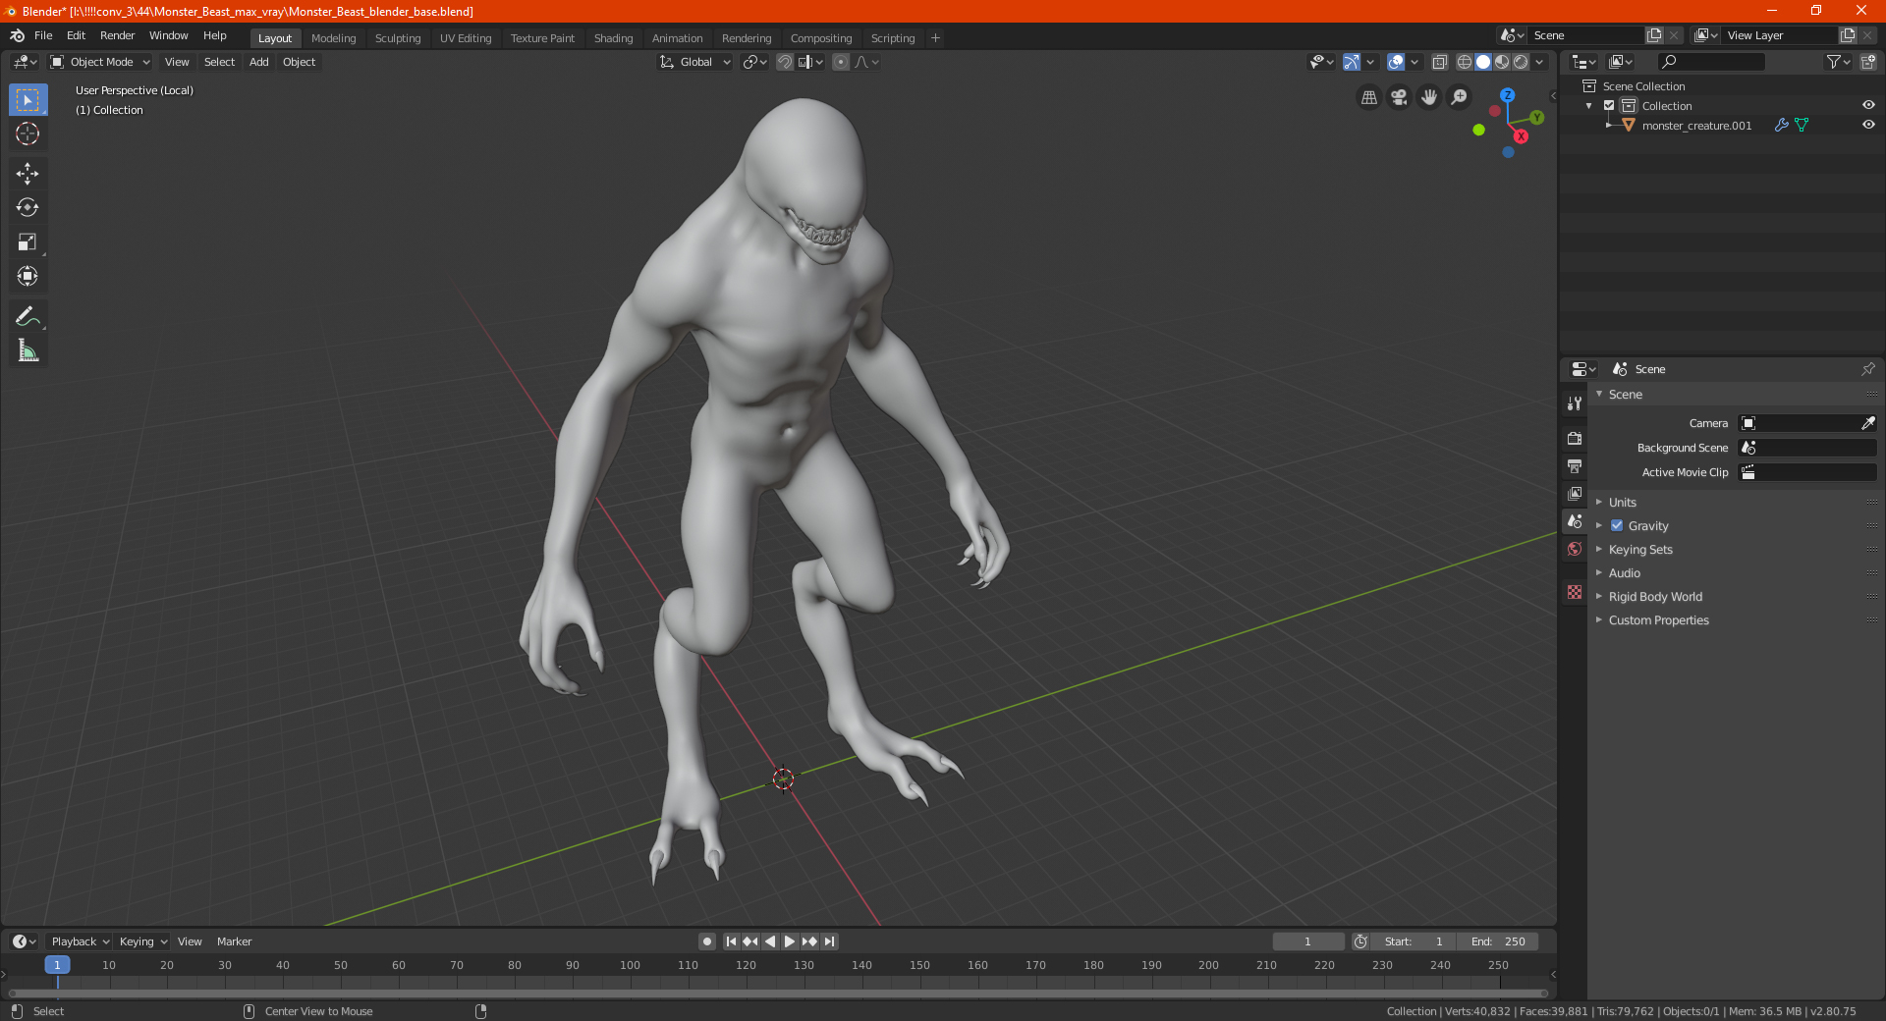Image resolution: width=1886 pixels, height=1021 pixels.
Task: Select the Measure ruler tool
Action: coord(28,350)
